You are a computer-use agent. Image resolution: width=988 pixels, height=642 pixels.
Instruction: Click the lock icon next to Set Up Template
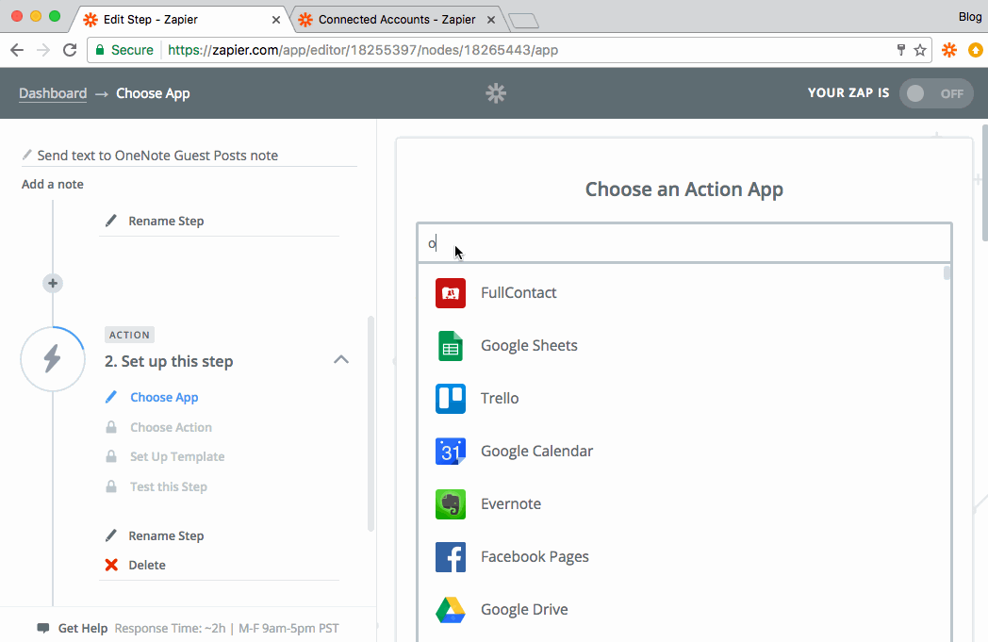click(111, 456)
